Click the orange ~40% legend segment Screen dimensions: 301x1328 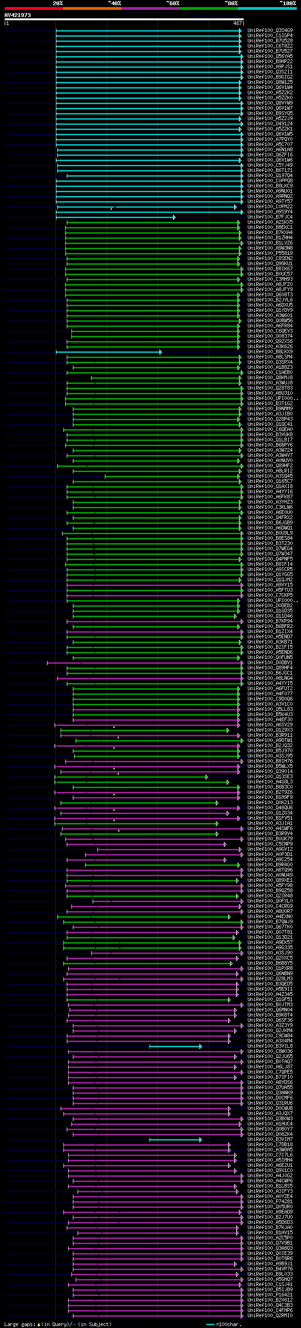click(92, 8)
